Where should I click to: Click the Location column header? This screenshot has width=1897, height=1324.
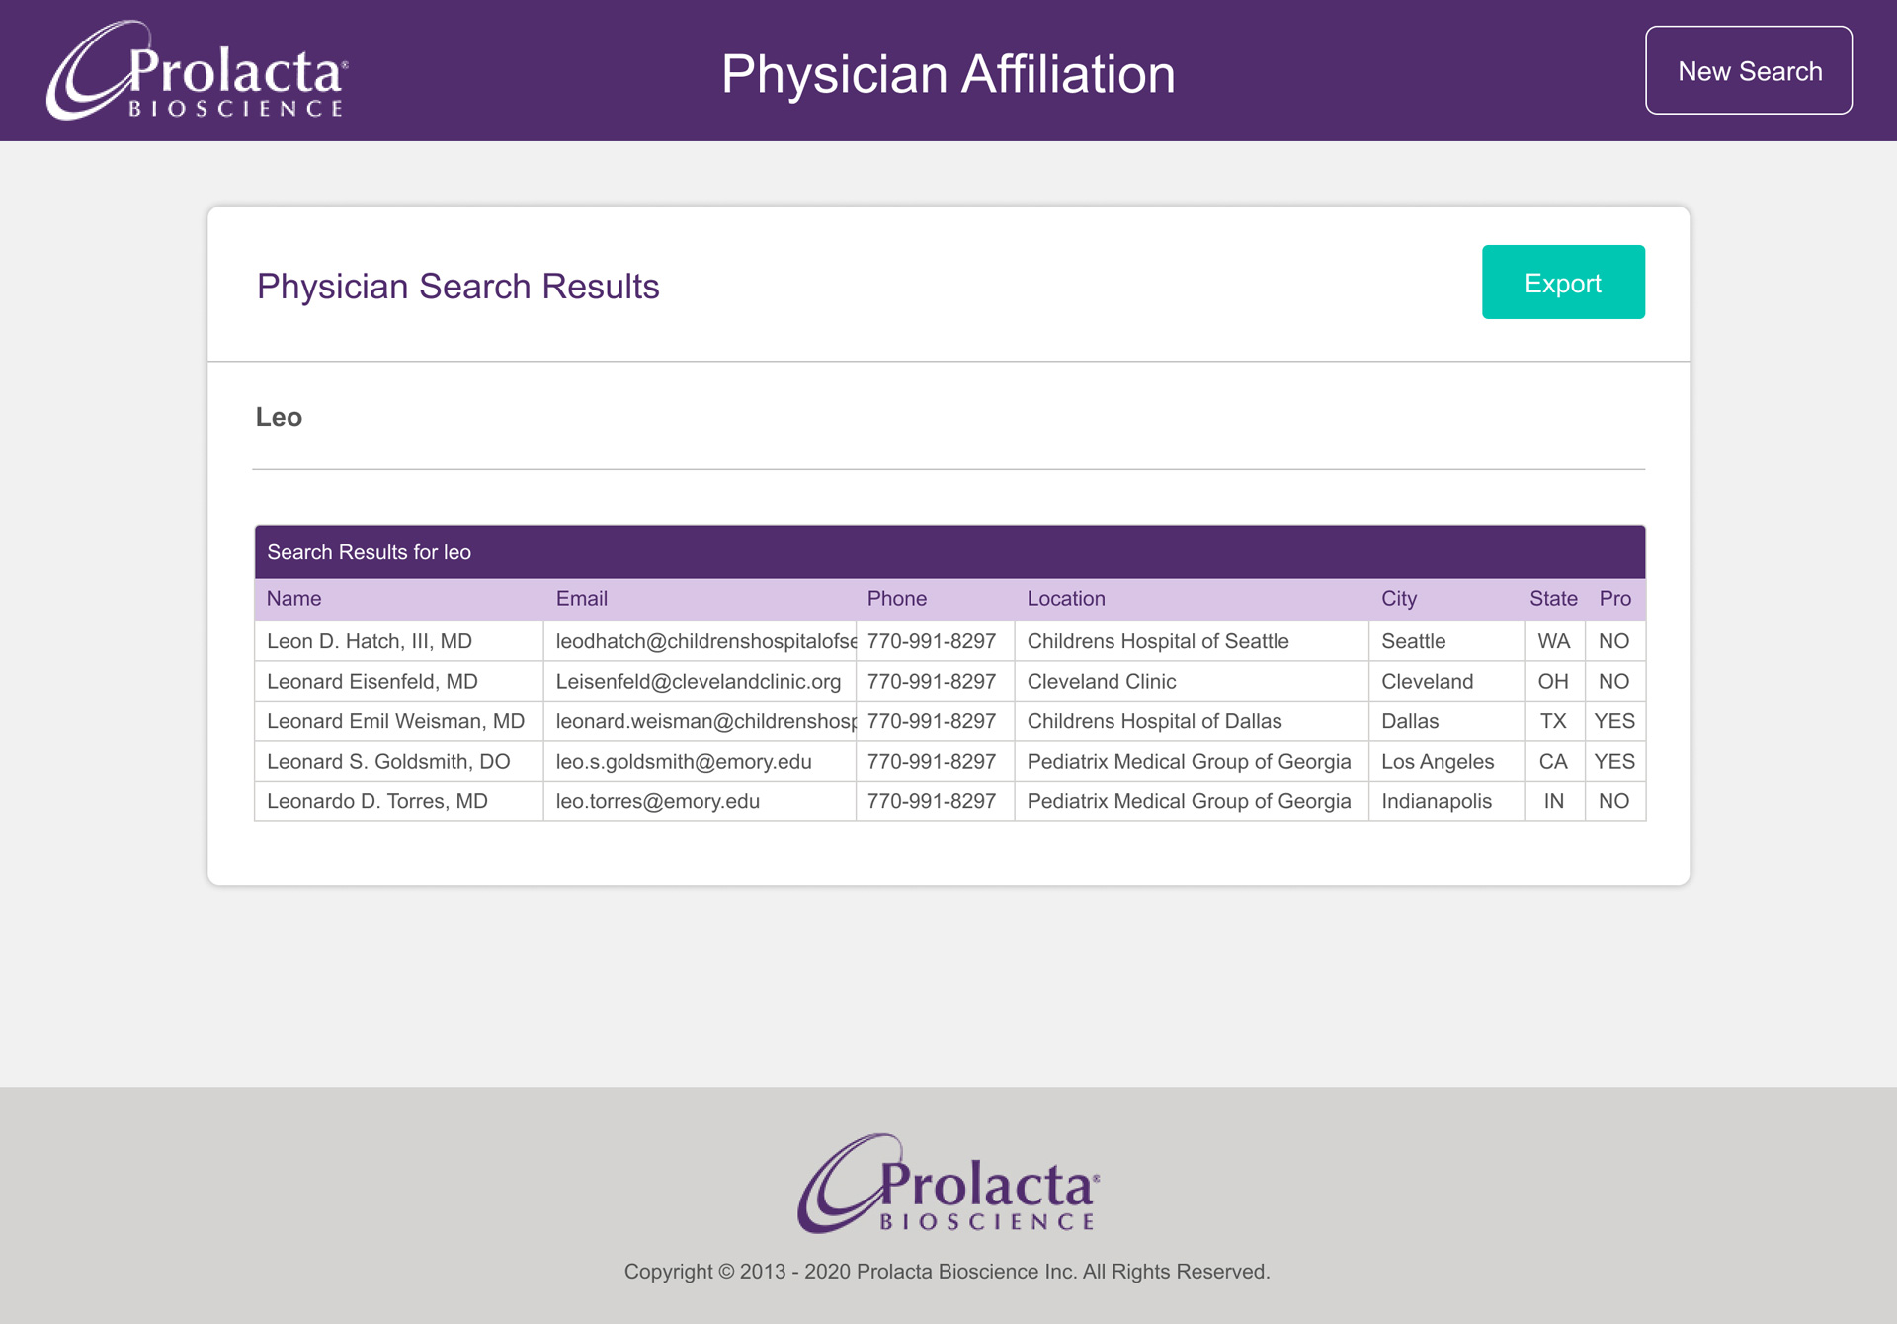pyautogui.click(x=1066, y=599)
